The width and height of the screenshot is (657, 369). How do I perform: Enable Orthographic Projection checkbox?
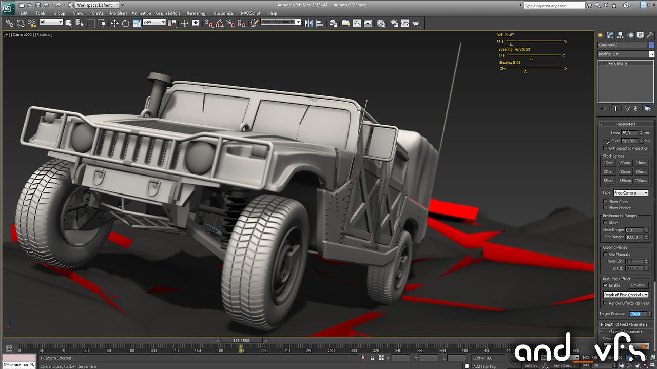tap(605, 148)
